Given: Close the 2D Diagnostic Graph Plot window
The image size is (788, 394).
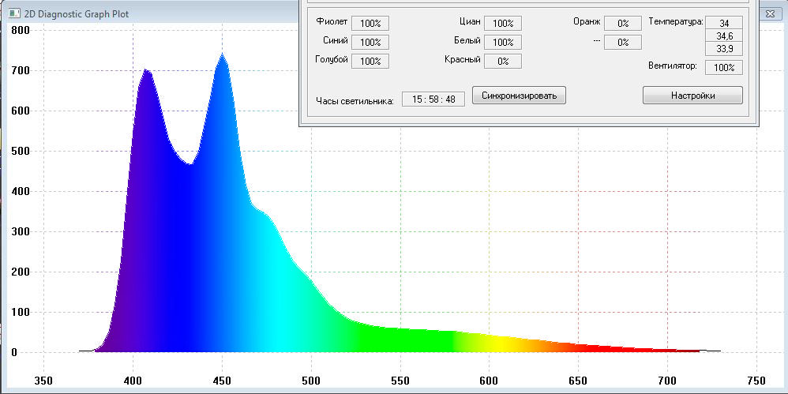Looking at the screenshot, I should 770,13.
